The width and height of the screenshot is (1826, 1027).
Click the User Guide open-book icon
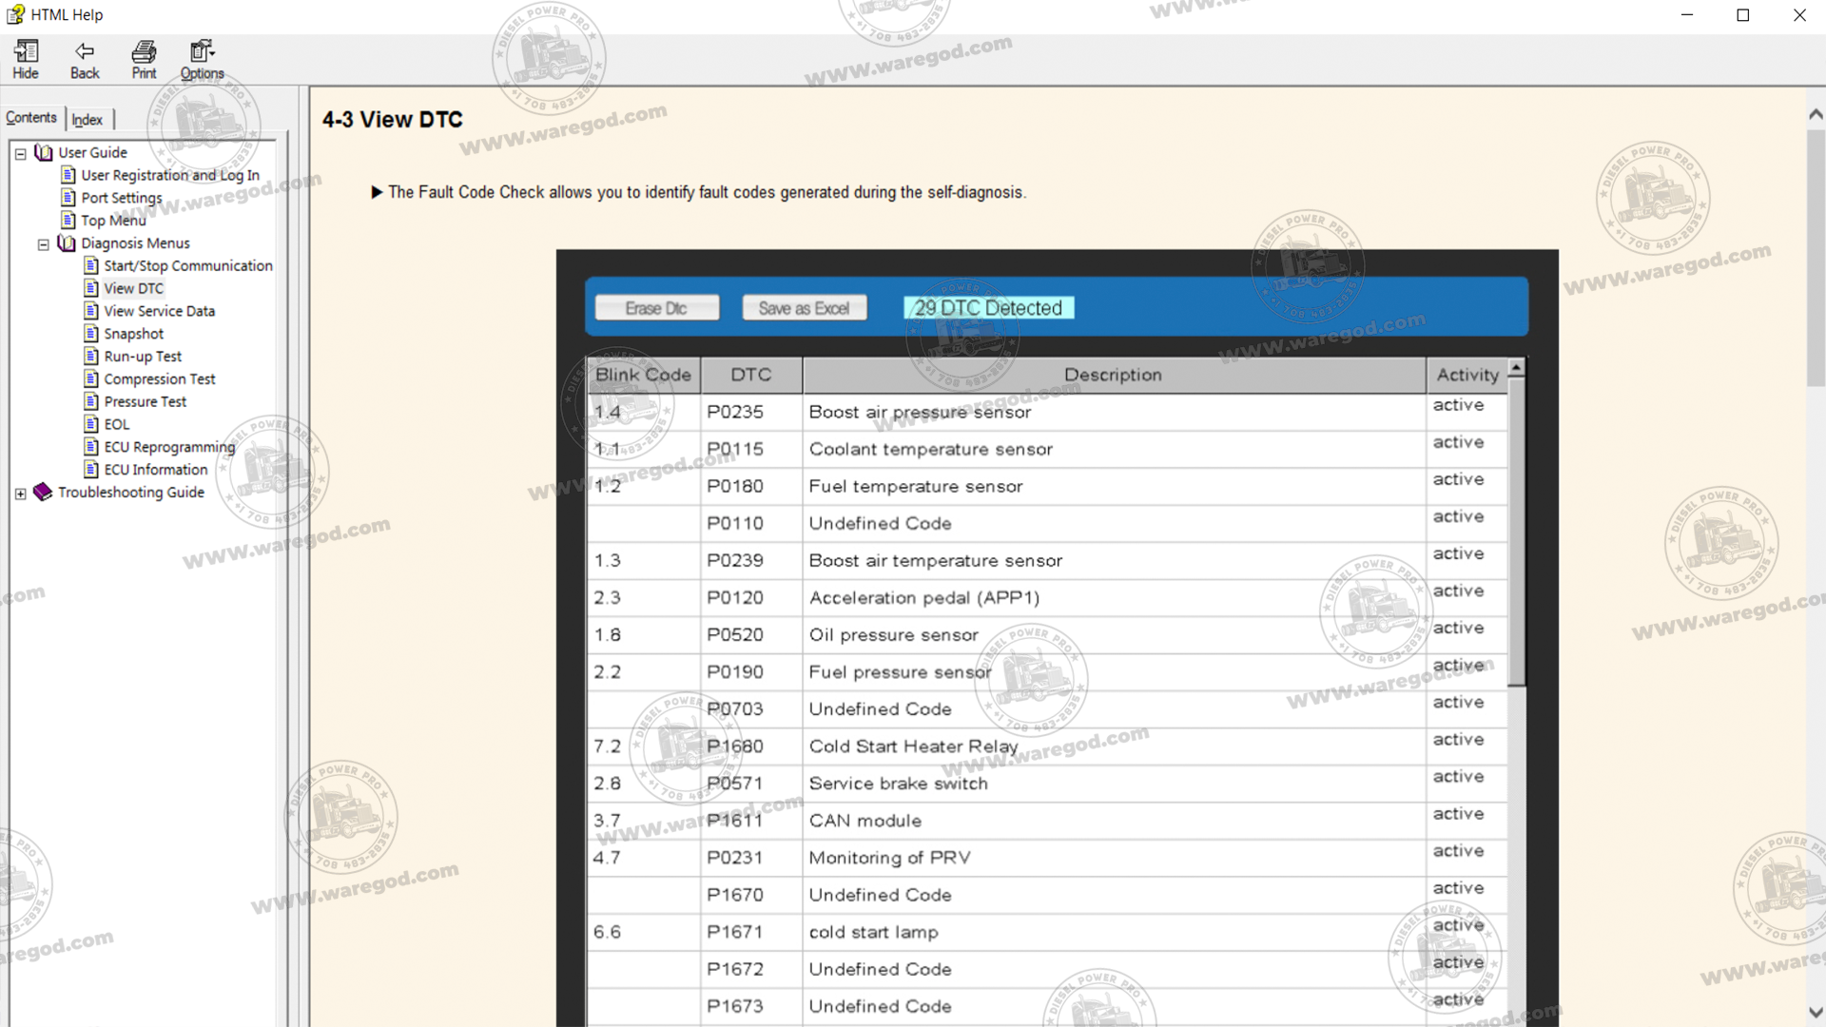tap(44, 152)
